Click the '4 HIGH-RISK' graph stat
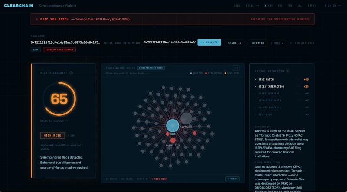Screen dimensions: 347x192 pos(159,179)
